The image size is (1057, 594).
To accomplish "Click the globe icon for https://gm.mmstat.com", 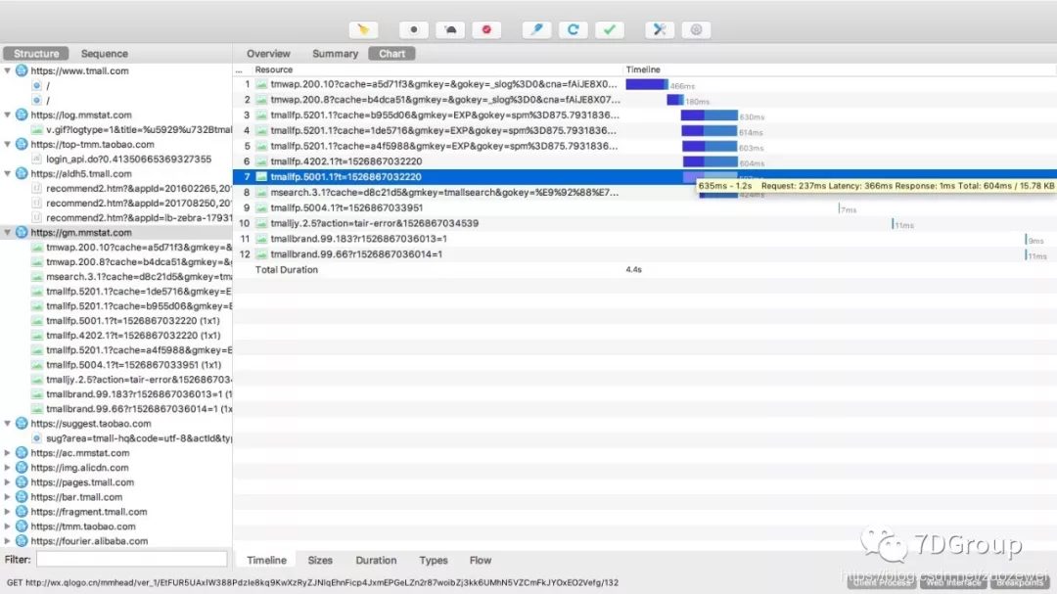I will pos(22,233).
